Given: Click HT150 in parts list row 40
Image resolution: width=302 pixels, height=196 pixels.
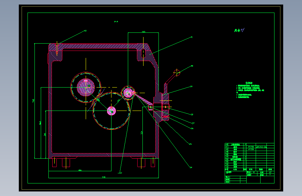Looking at the screenshot, I should click(x=251, y=149).
